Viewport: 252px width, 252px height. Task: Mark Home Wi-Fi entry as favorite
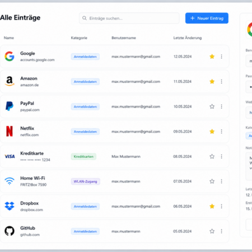[212, 181]
